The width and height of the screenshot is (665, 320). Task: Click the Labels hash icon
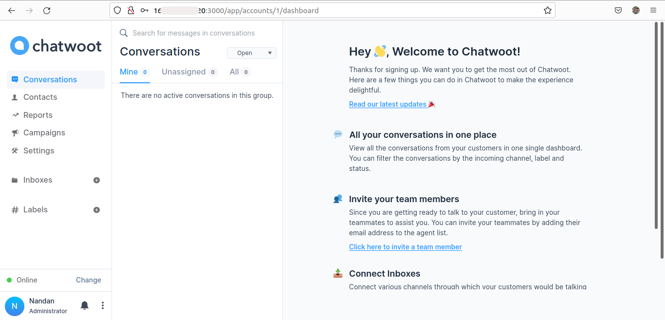tap(15, 210)
